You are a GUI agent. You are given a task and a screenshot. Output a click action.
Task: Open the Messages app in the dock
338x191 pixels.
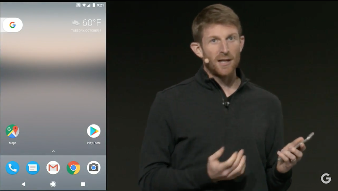(x=33, y=167)
